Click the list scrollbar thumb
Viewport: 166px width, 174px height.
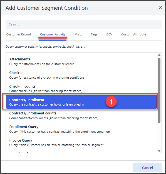point(159,90)
